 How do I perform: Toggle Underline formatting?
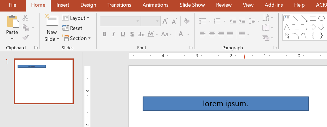pos(123,34)
